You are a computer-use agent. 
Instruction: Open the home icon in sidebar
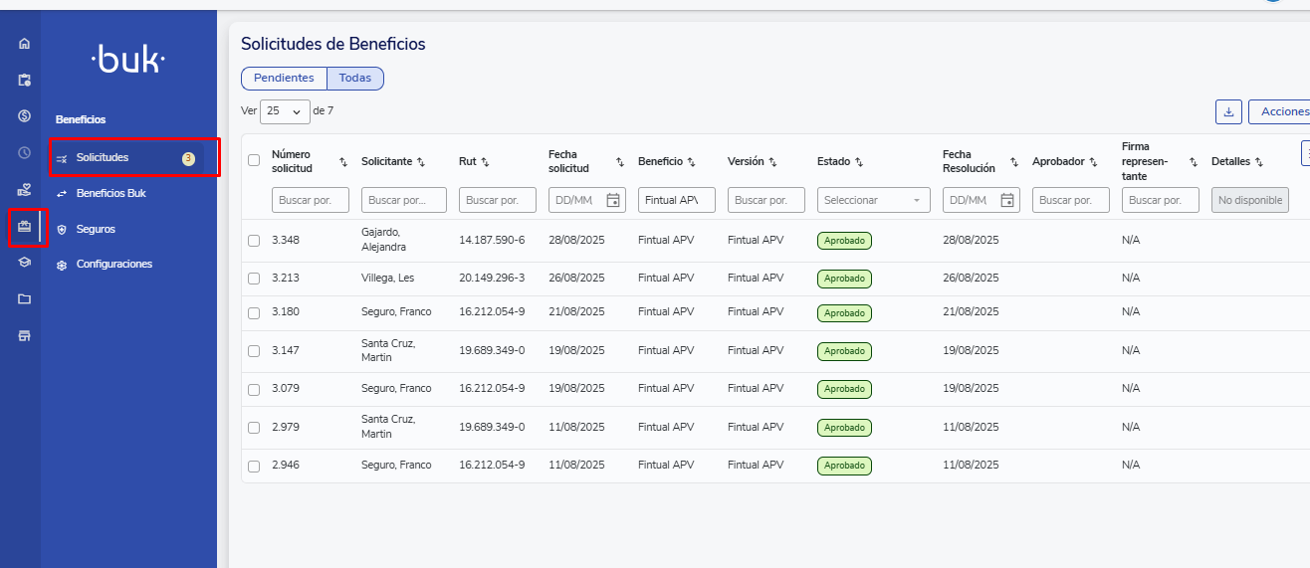25,44
